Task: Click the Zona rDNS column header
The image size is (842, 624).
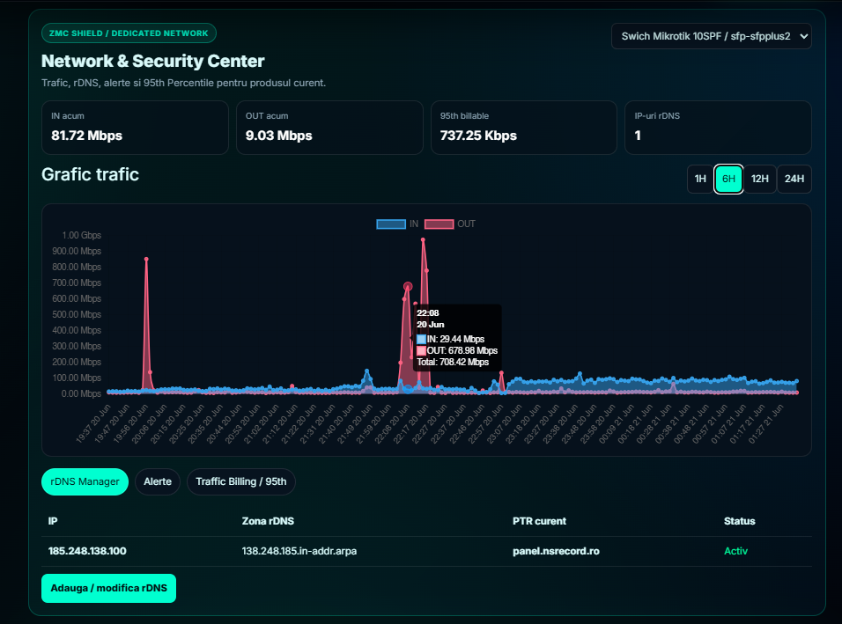Action: (x=268, y=521)
